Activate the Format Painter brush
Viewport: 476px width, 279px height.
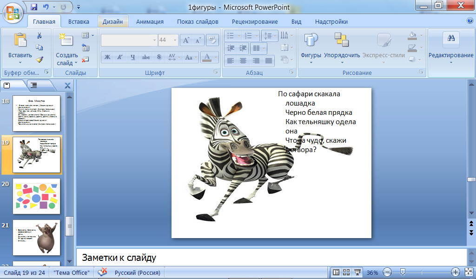tap(39, 60)
